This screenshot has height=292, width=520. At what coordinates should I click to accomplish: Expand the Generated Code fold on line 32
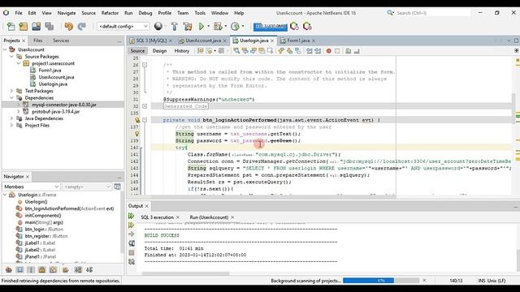pos(145,106)
